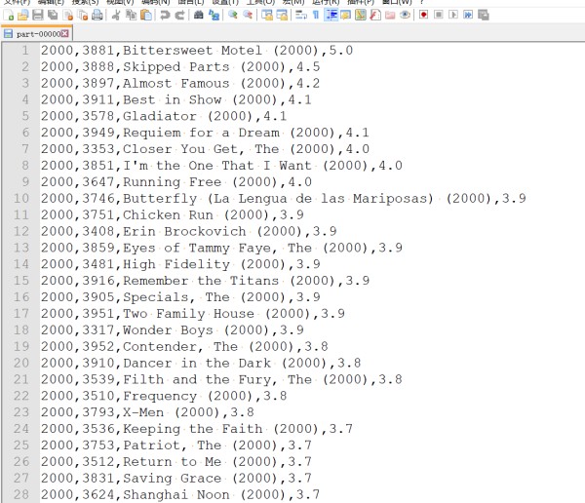Copy selection with the Copy icon

(132, 15)
